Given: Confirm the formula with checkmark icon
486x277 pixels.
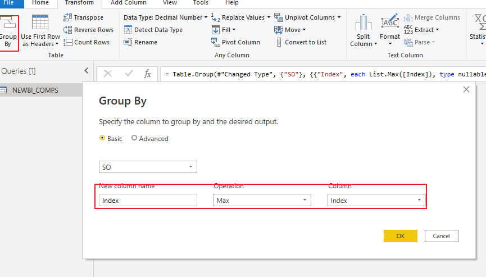Looking at the screenshot, I should click(129, 74).
